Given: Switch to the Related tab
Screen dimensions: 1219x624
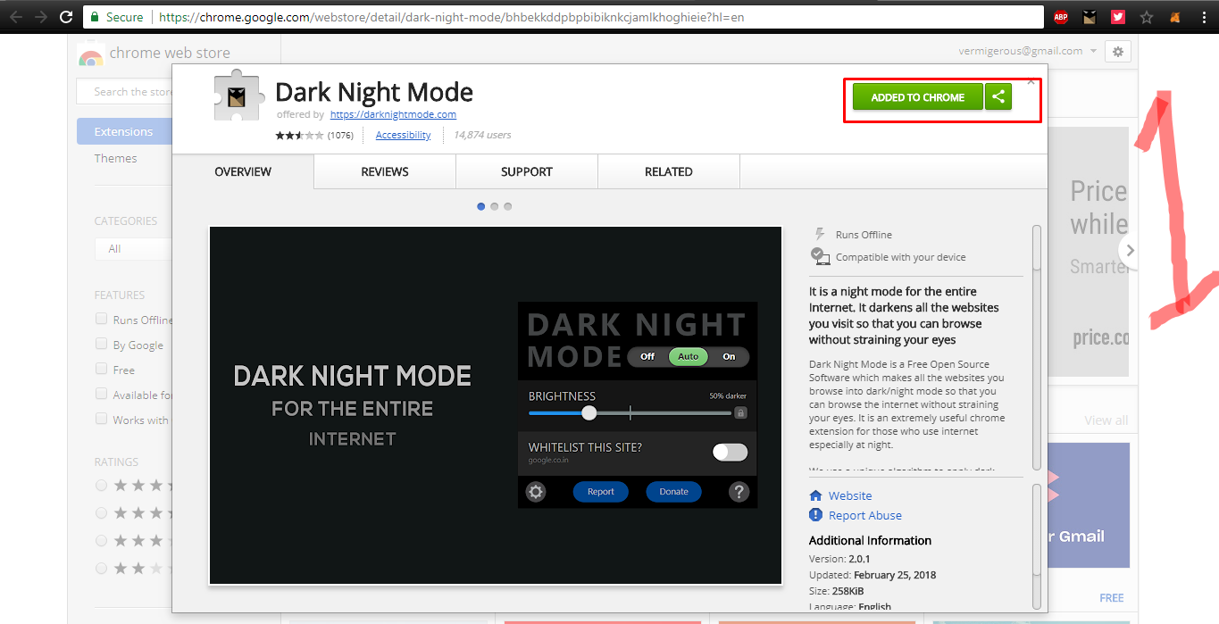Looking at the screenshot, I should coord(669,171).
